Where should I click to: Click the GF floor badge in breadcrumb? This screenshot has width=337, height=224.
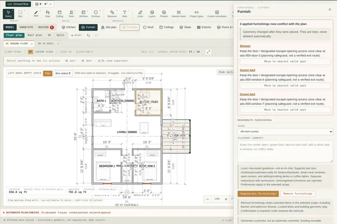point(31,52)
